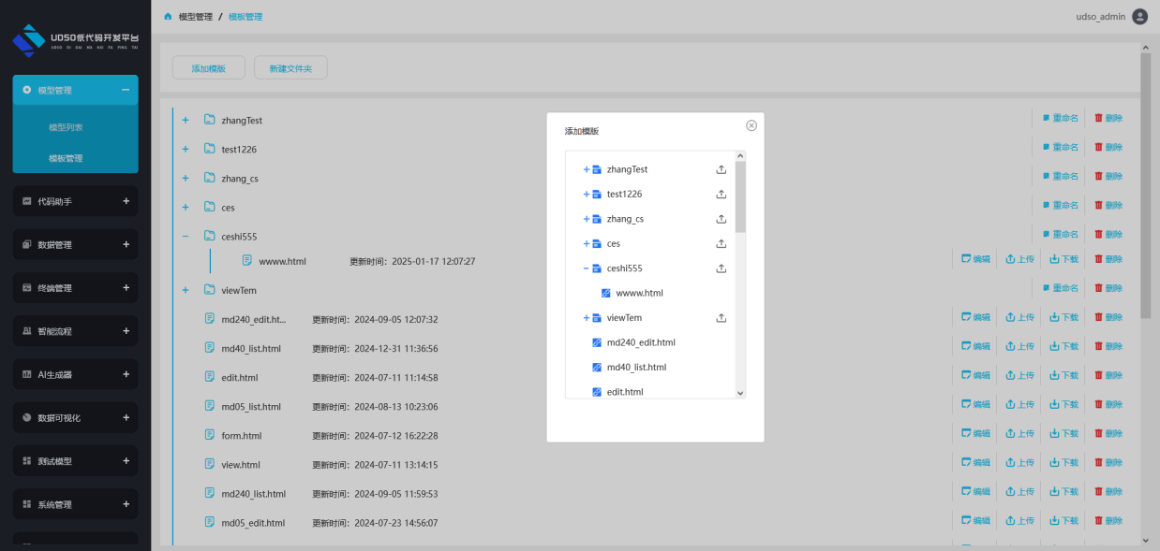
Task: Close the 添加模版 dialog
Action: (x=751, y=125)
